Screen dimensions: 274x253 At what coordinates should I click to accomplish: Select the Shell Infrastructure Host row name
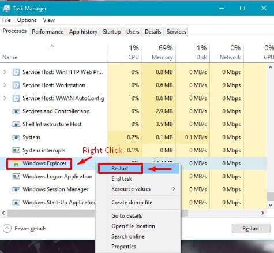tap(52, 124)
